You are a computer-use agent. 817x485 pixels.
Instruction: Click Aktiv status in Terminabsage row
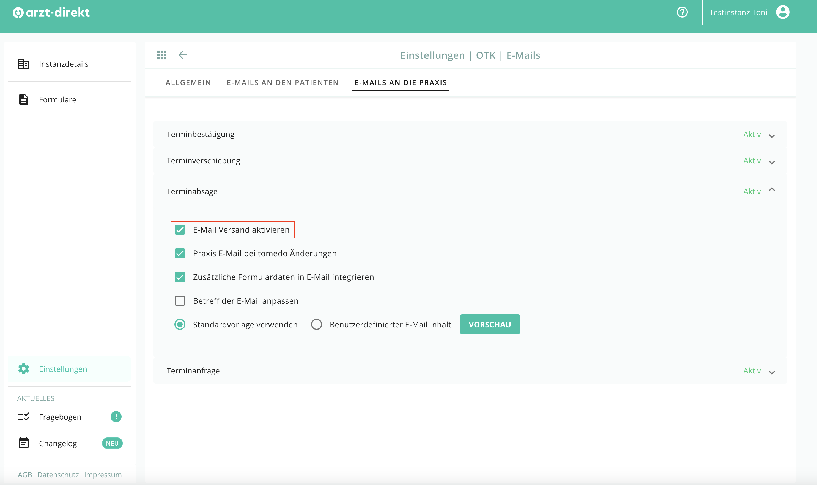tap(752, 191)
